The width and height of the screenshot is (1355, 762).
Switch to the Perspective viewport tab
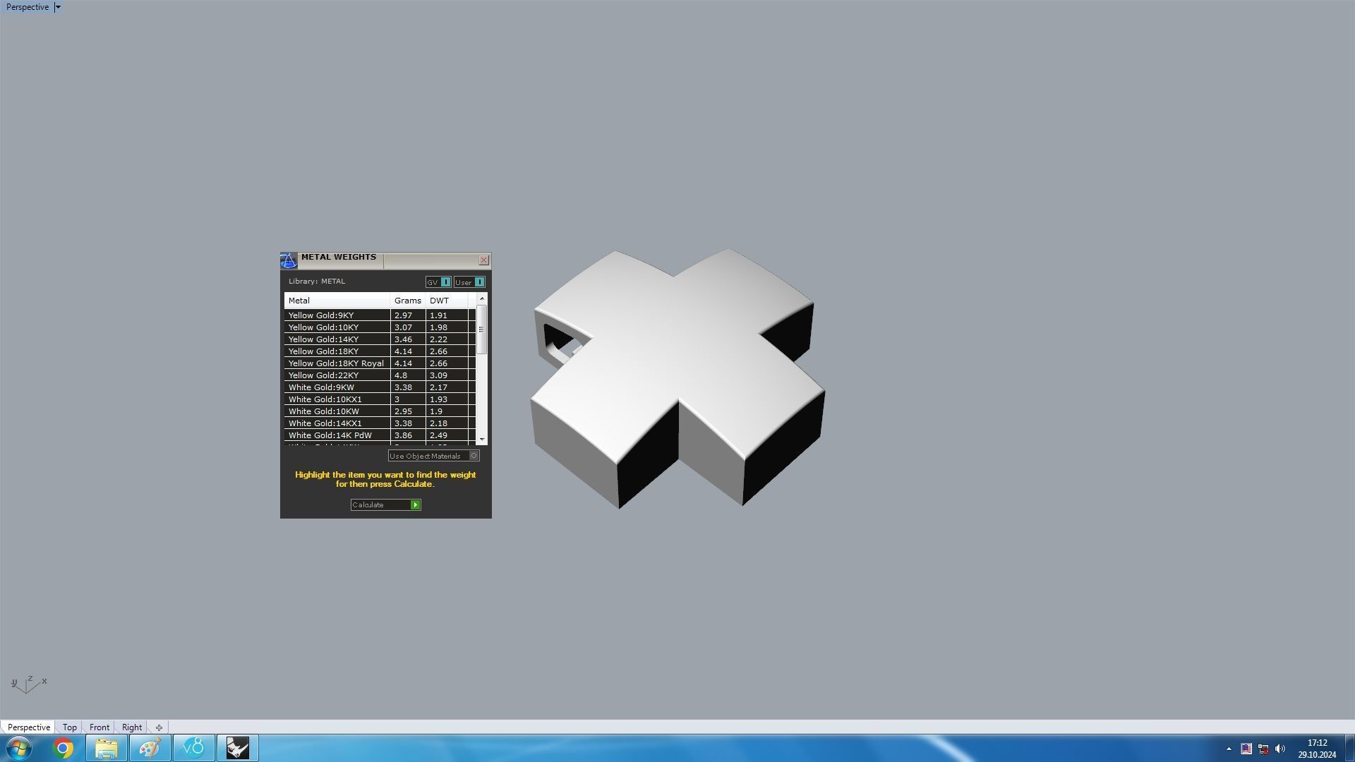coord(29,727)
